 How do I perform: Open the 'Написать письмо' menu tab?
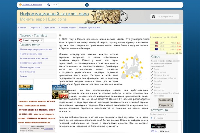[x=67, y=28]
